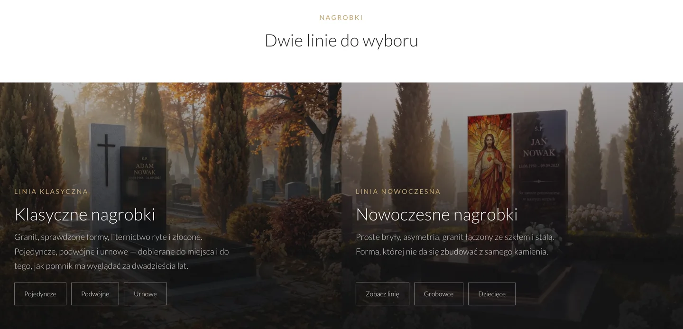Click the LINIA NOWOCZESNA label
Screen dimensions: 683x329
pyautogui.click(x=398, y=192)
